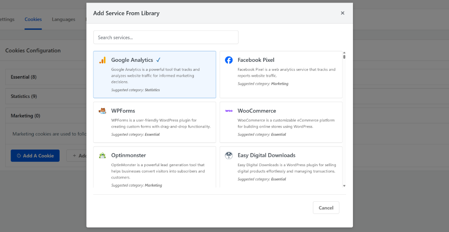The height and width of the screenshot is (232, 449).
Task: Click Suggested category: Essential under Easy Digital Downloads
Action: [262, 179]
